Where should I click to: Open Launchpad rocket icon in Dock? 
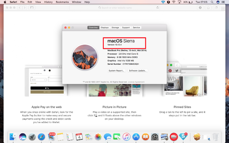point(32,137)
